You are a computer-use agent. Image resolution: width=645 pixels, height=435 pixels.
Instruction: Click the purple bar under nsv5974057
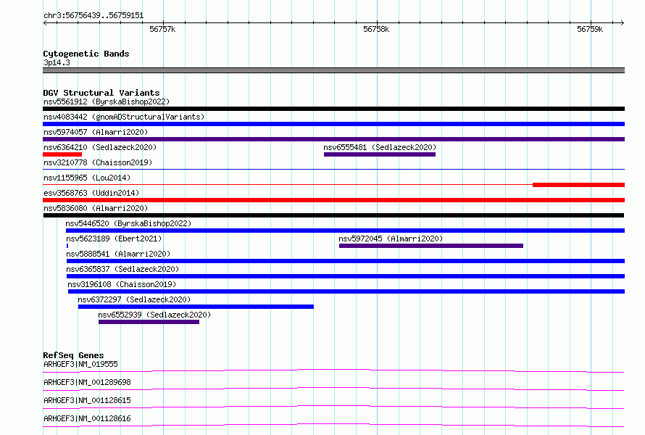pos(333,139)
